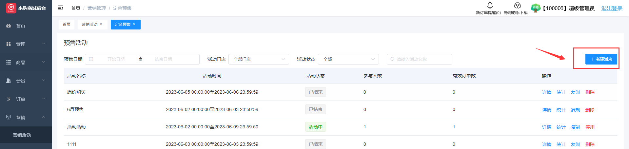The image size is (629, 149).
Task: Click 退出登录 to log out
Action: click(612, 9)
